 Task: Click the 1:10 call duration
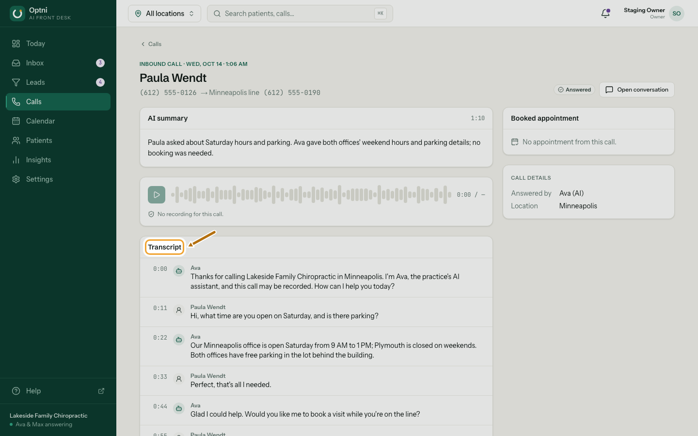(477, 118)
